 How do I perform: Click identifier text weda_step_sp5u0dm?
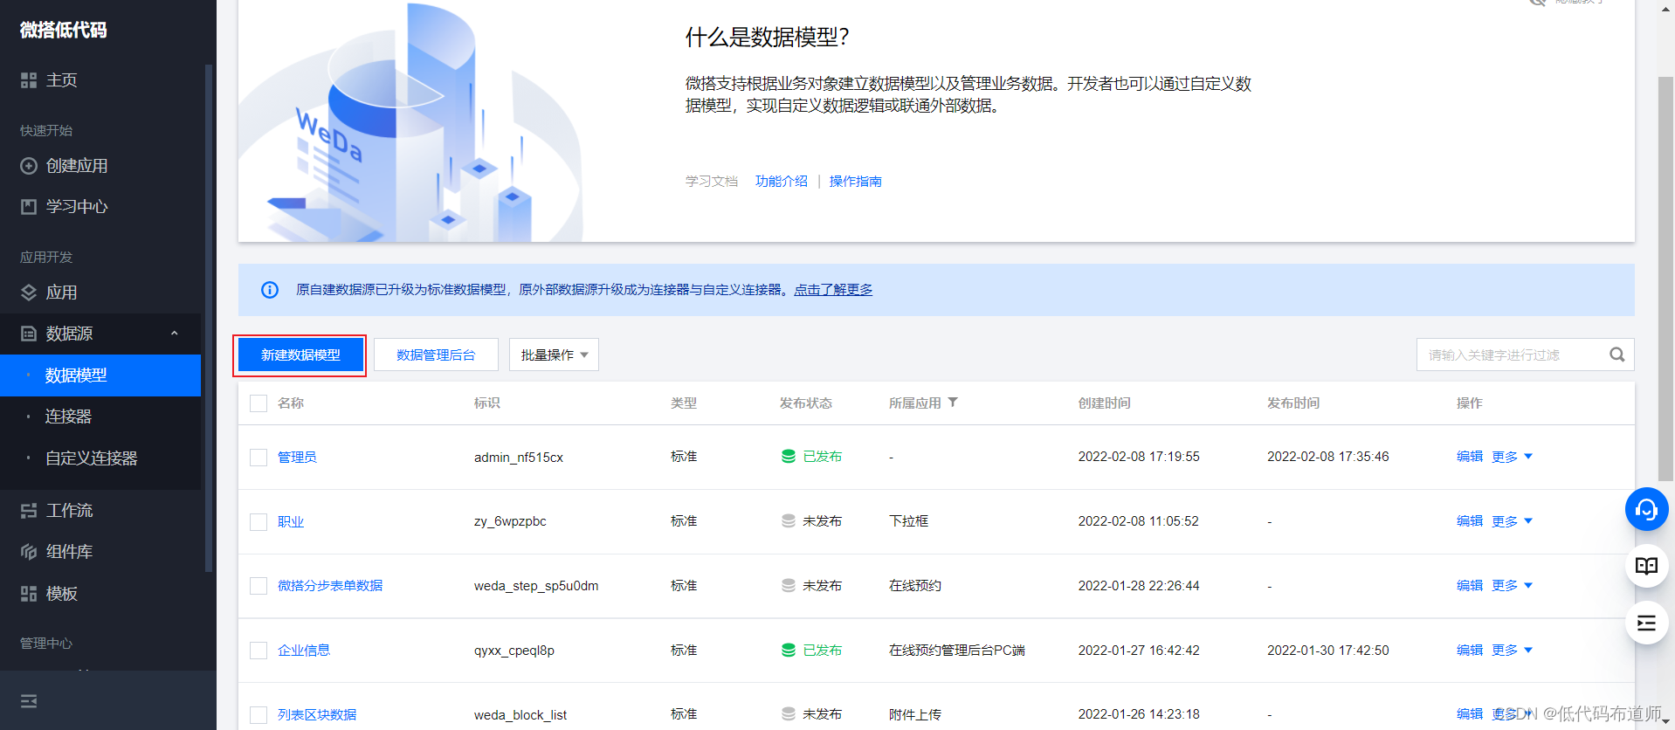click(x=536, y=586)
